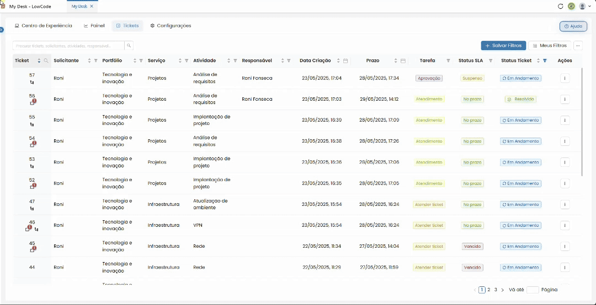Click the Resolvido status on ticket 56
The image size is (596, 305).
(521, 99)
